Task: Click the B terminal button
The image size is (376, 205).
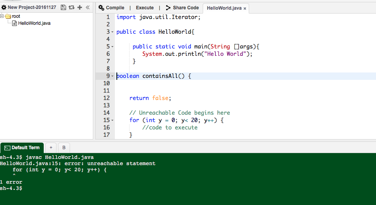Action: pyautogui.click(x=64, y=148)
